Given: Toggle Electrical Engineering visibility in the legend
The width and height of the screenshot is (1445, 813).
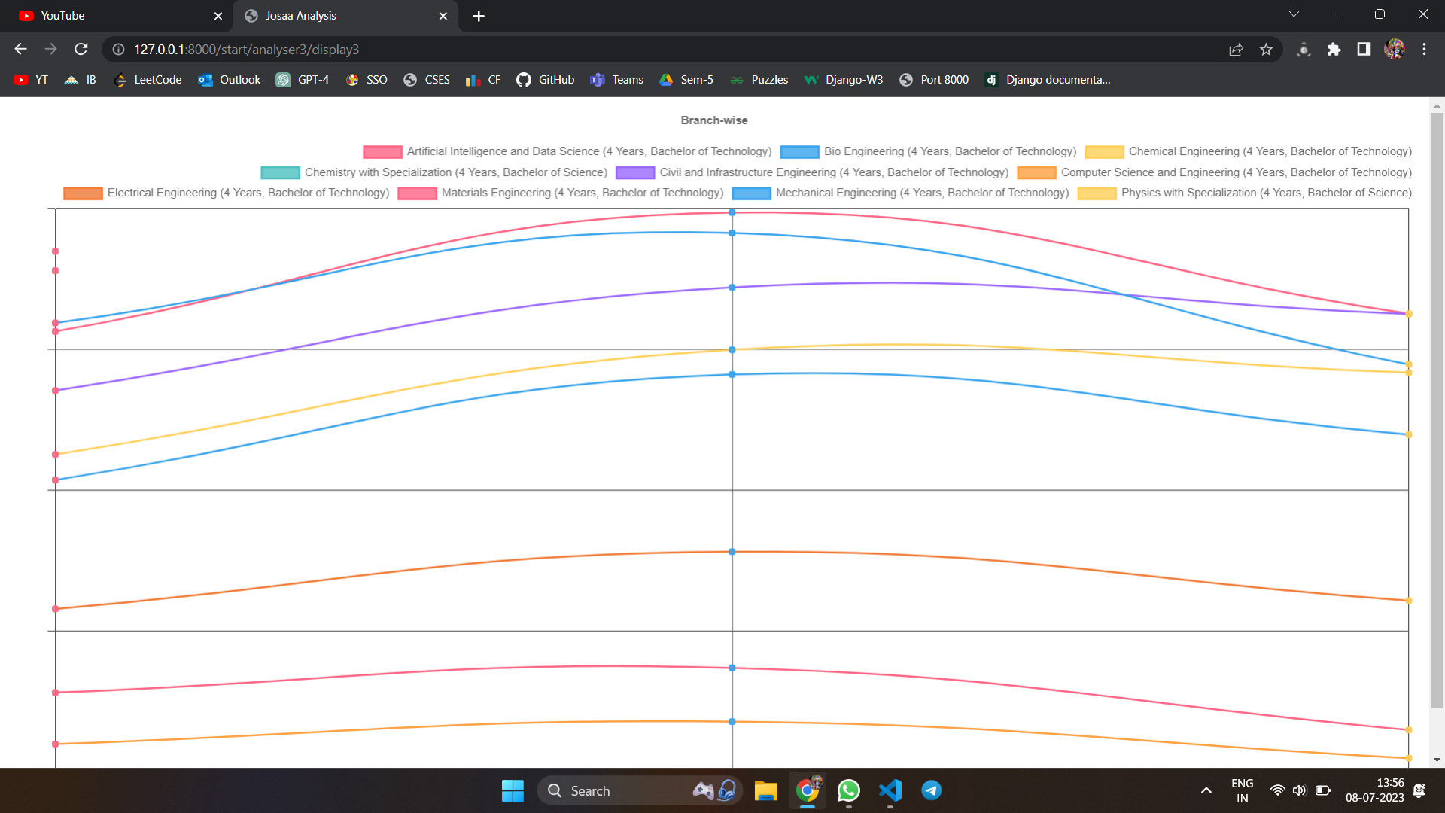Looking at the screenshot, I should click(x=83, y=193).
